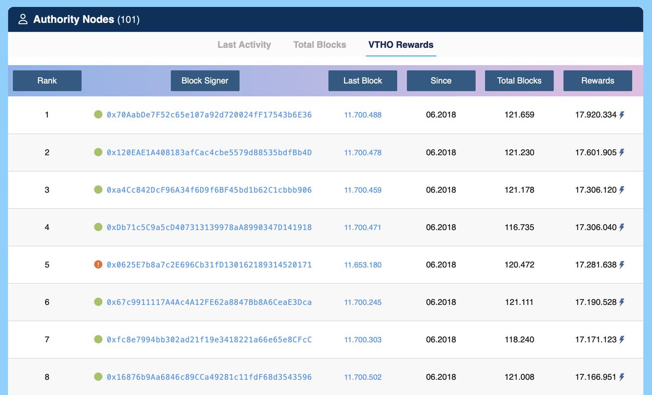Viewport: 652px width, 395px height.
Task: Open block 11.653.180 from rank 5 row
Action: pyautogui.click(x=362, y=264)
